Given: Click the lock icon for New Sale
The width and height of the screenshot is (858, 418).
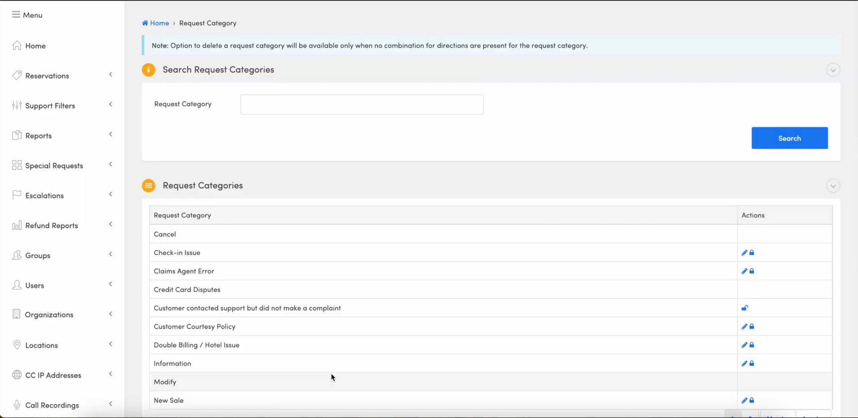Looking at the screenshot, I should click(752, 401).
